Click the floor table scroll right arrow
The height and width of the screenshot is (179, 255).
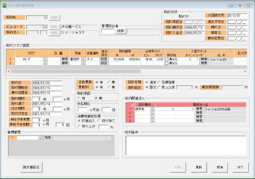(x=245, y=71)
